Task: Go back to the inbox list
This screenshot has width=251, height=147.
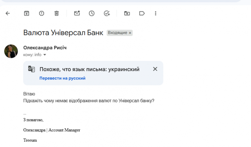Action: coord(8,13)
